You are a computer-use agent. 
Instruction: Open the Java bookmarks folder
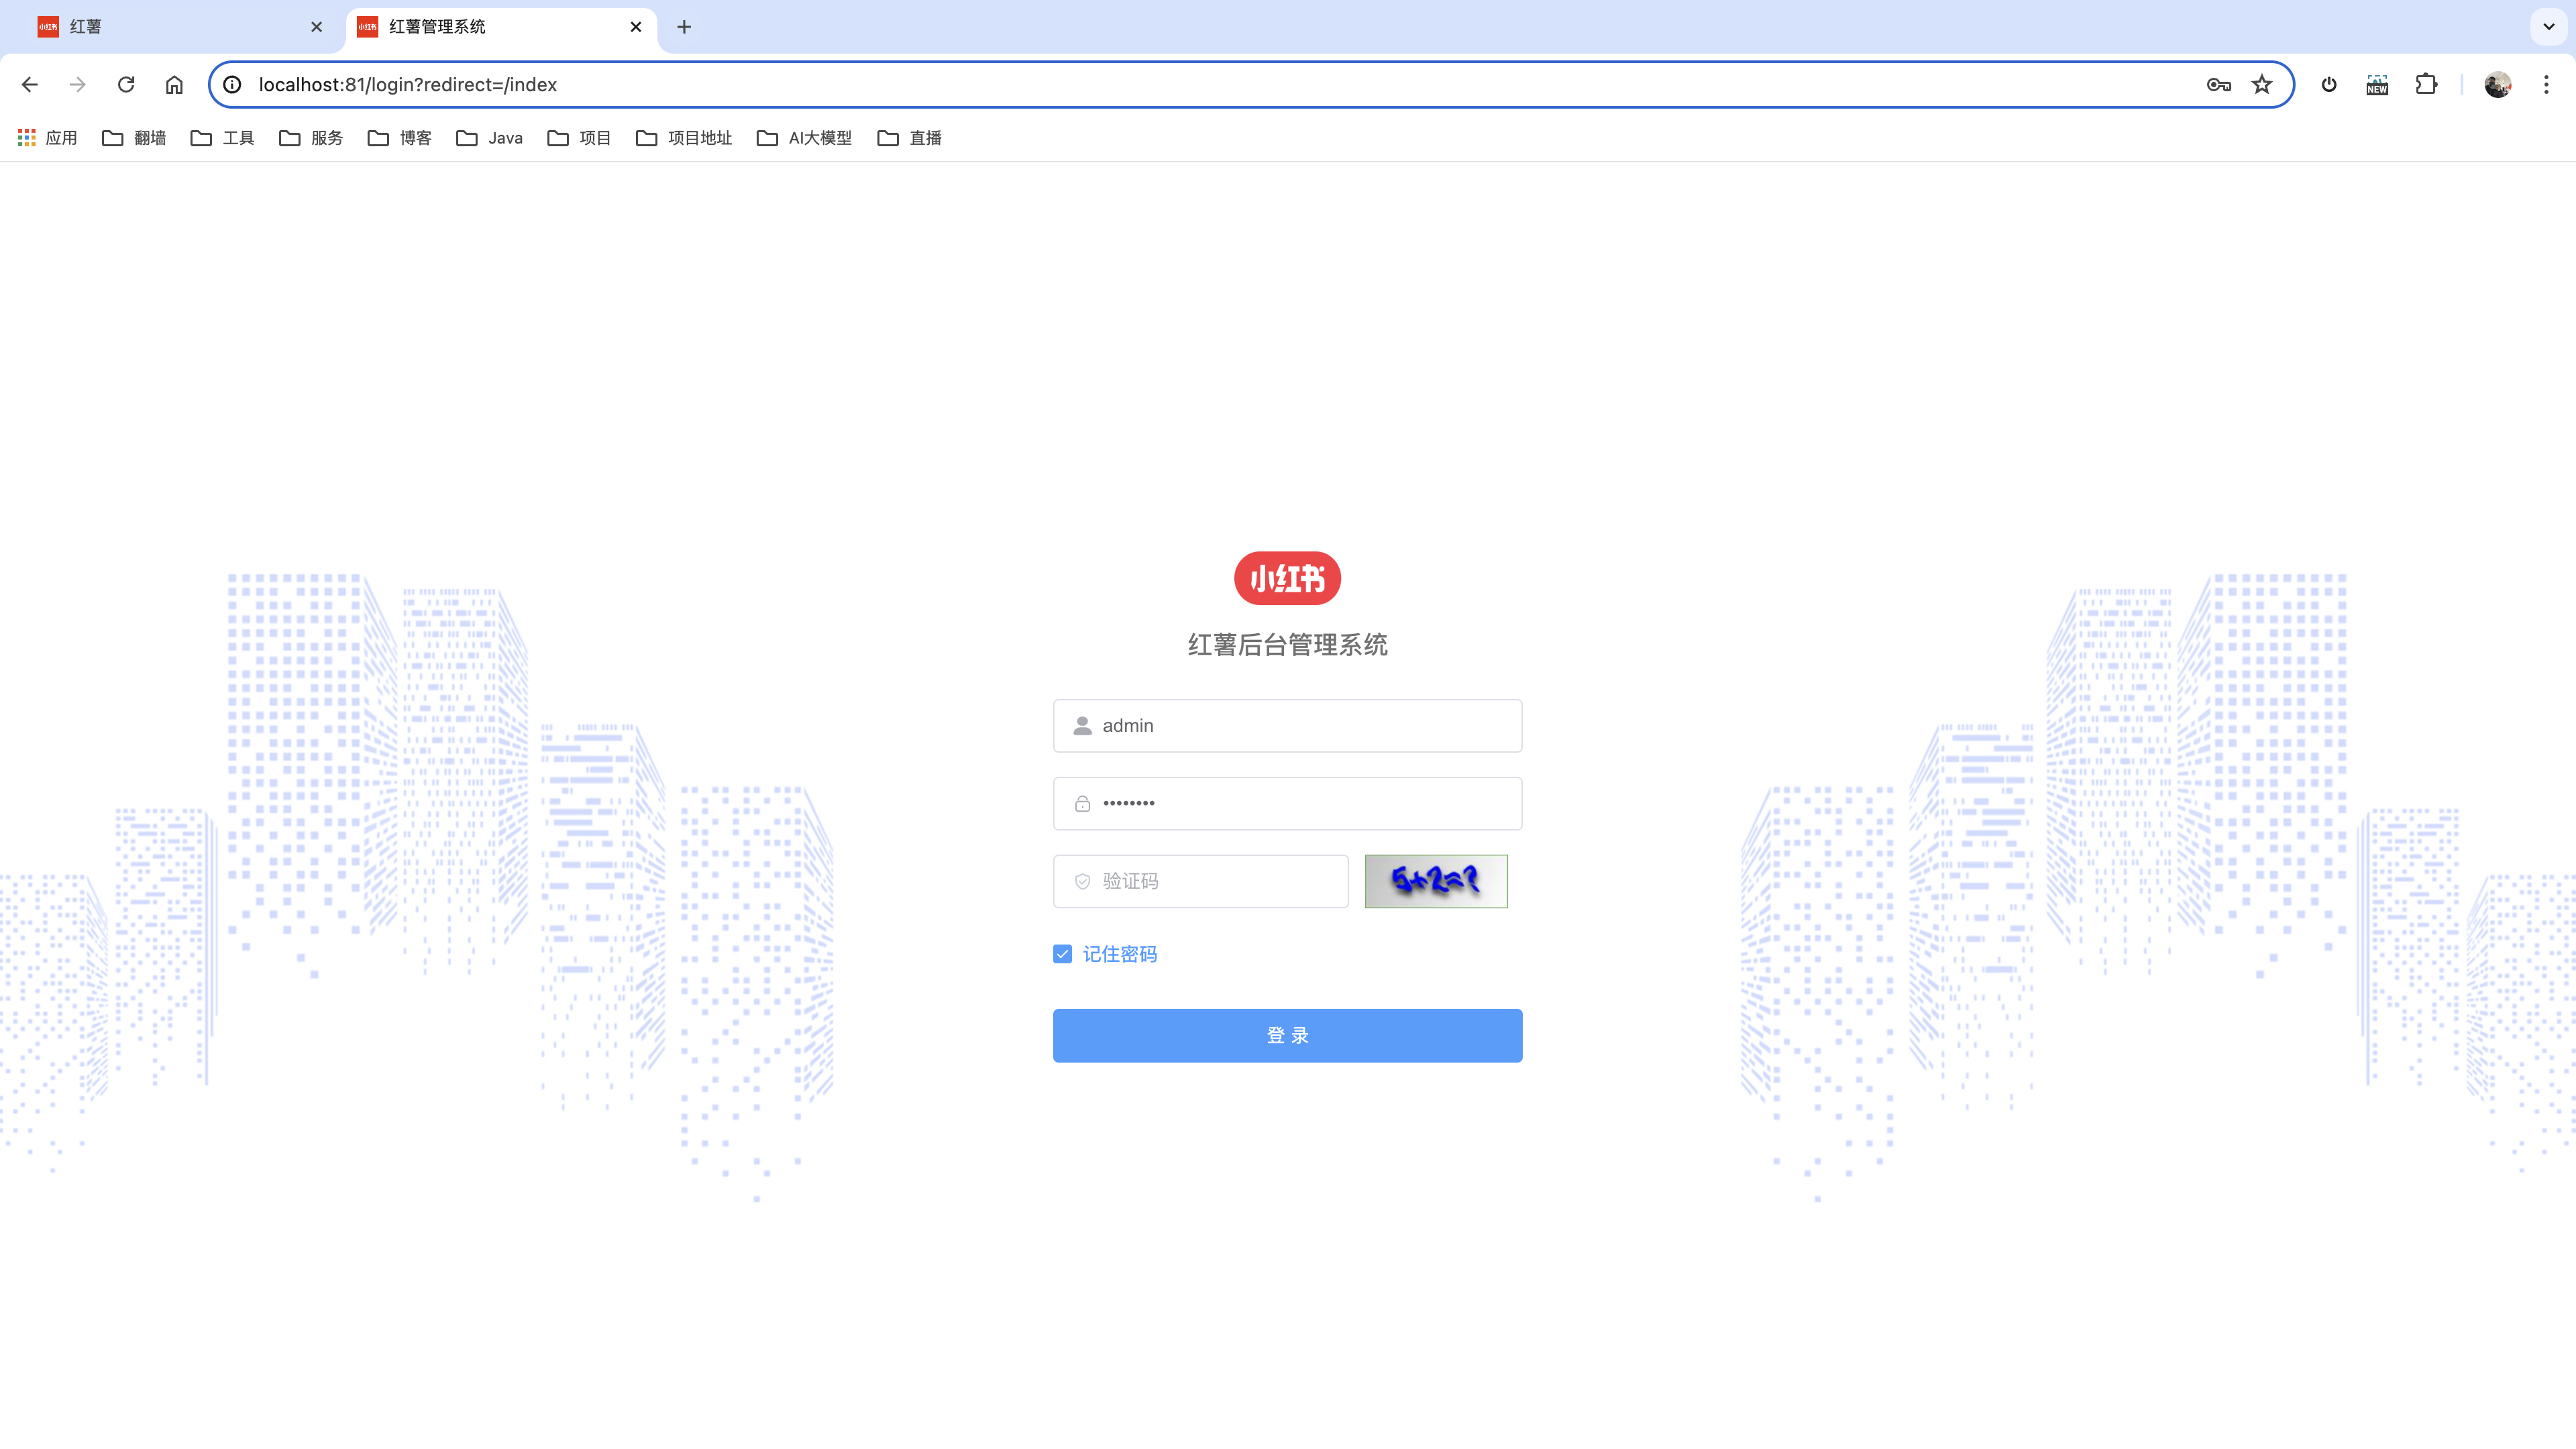tap(489, 138)
